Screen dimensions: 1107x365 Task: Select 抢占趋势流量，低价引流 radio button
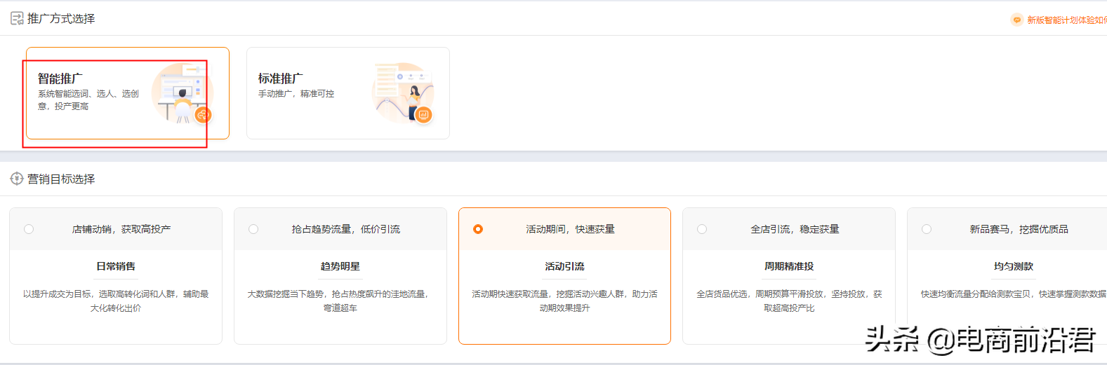click(x=253, y=229)
